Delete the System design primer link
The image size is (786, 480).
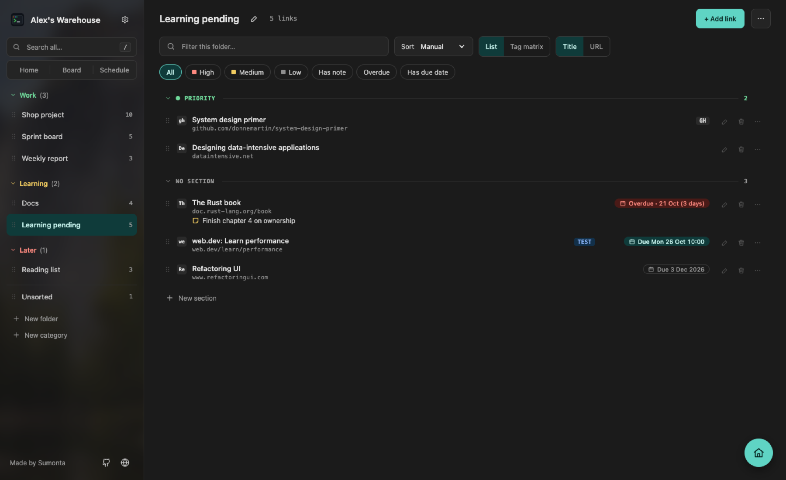[x=741, y=122]
